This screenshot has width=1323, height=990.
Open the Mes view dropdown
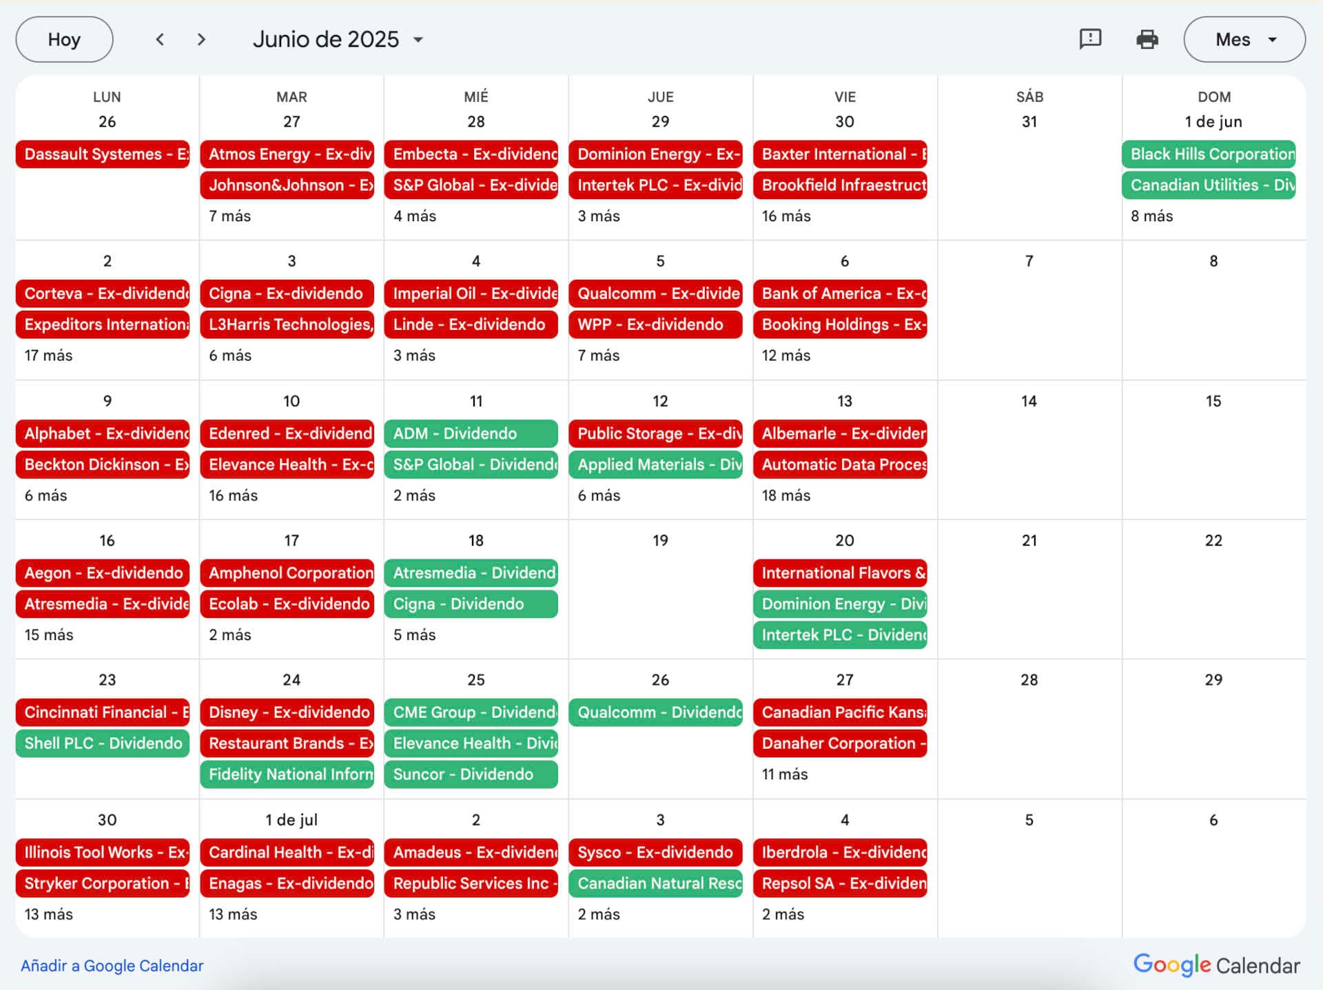click(x=1244, y=39)
